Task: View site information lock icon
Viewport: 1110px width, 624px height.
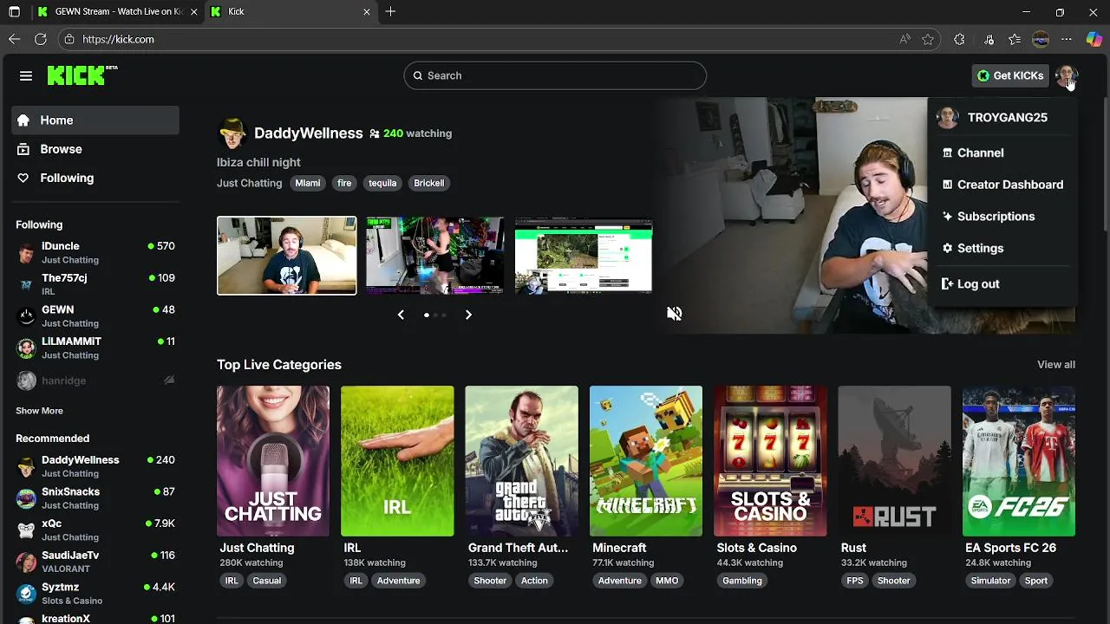Action: pyautogui.click(x=69, y=39)
